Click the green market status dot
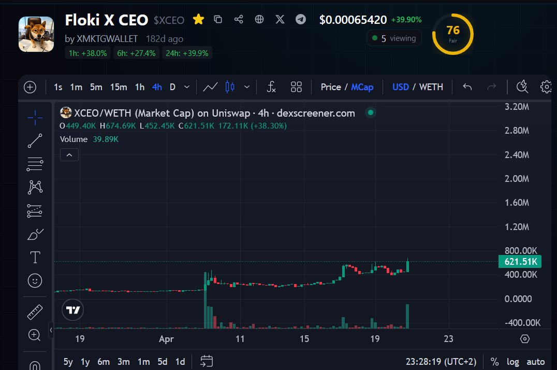The width and height of the screenshot is (557, 370). [x=371, y=113]
